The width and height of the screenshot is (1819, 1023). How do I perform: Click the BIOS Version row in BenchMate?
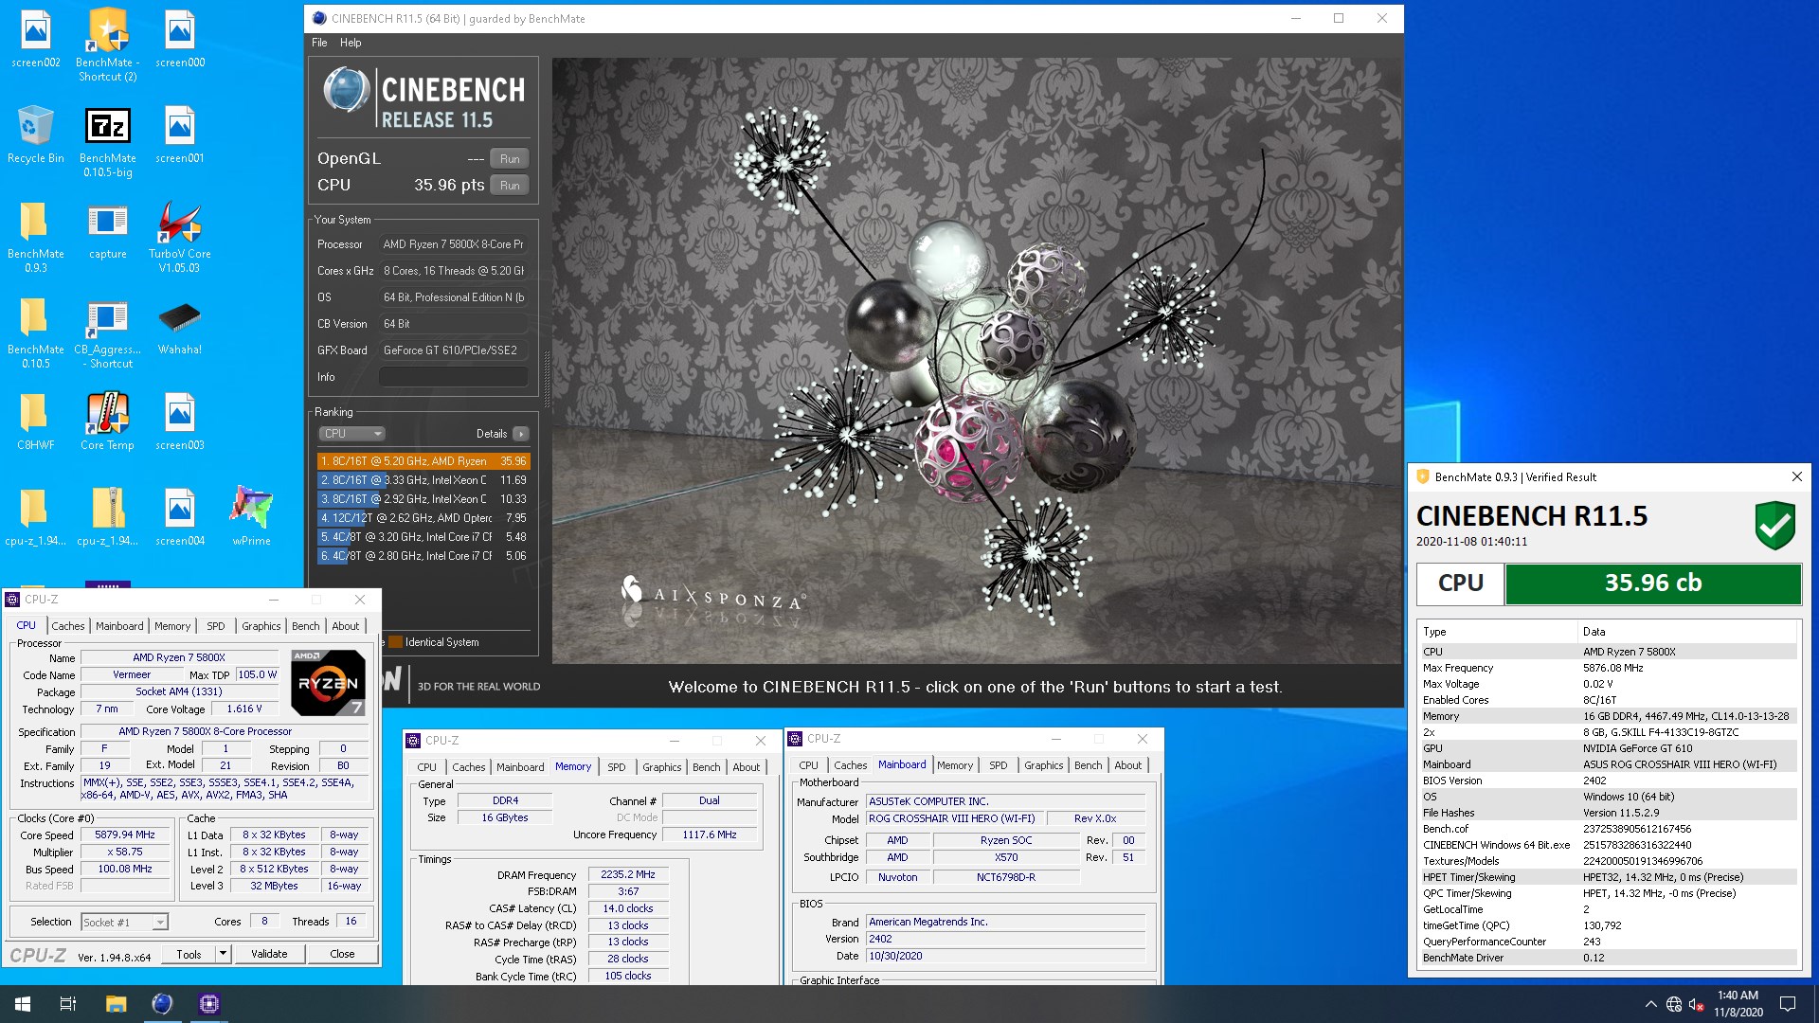coord(1608,781)
